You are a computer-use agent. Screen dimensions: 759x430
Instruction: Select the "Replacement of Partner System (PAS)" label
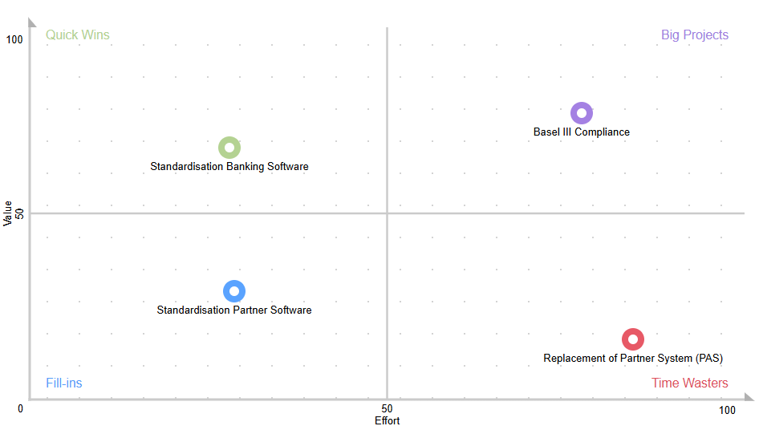point(634,359)
